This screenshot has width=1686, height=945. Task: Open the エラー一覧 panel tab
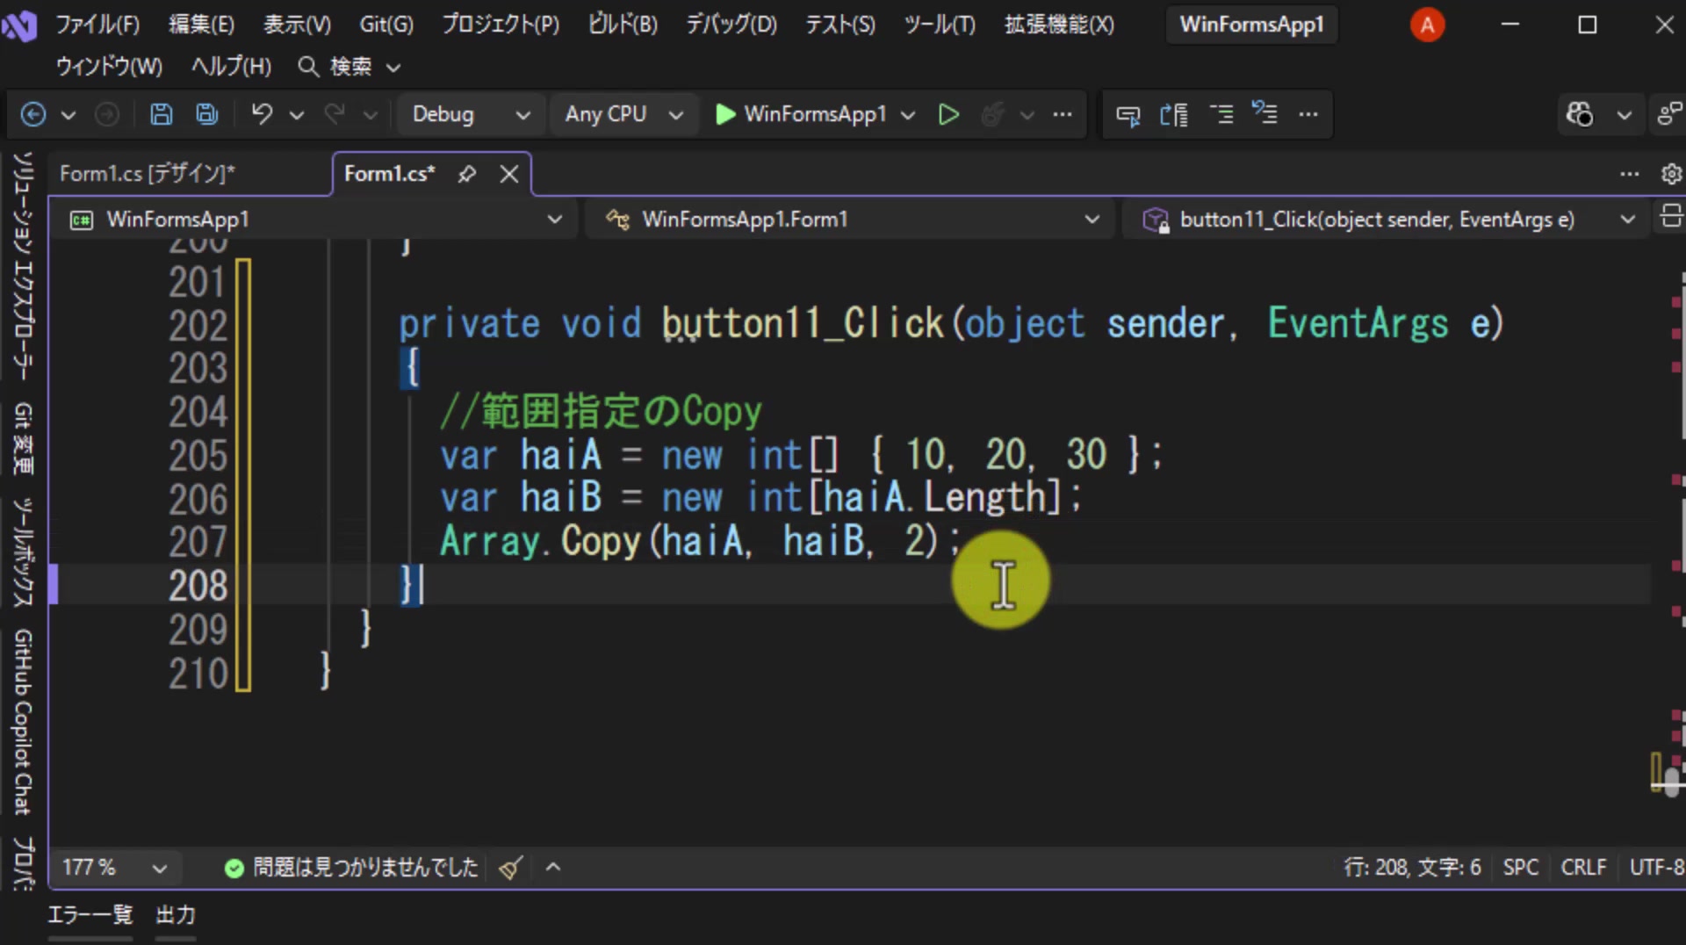pyautogui.click(x=90, y=915)
